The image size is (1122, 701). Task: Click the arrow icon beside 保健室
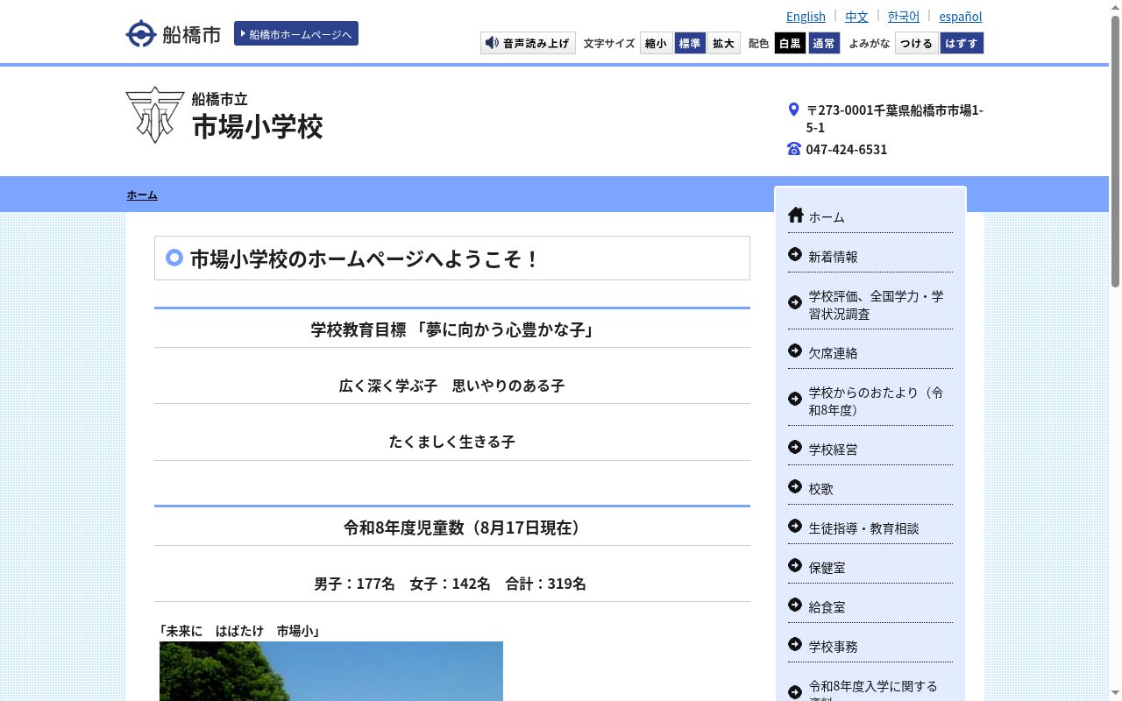tap(795, 565)
